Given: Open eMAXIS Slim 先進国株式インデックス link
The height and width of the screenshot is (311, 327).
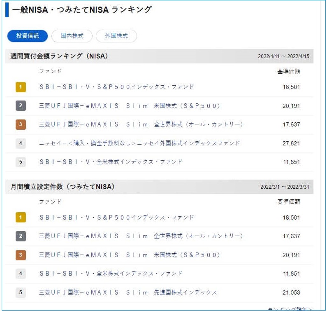Looking at the screenshot, I should click(x=128, y=292).
